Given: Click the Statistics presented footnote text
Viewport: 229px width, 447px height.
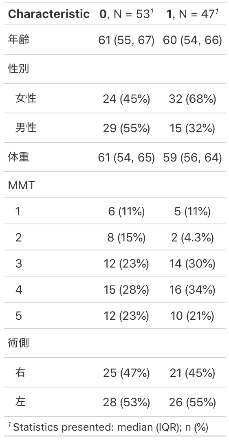Looking at the screenshot, I should pyautogui.click(x=108, y=427).
